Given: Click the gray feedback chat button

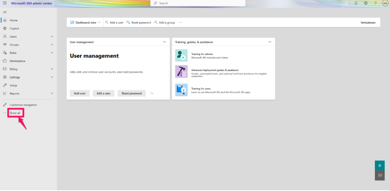Looking at the screenshot, I should (380, 175).
